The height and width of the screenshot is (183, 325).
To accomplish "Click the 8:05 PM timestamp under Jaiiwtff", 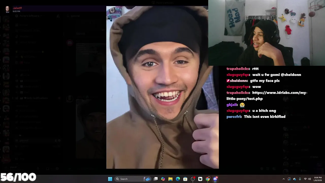I will [16, 11].
